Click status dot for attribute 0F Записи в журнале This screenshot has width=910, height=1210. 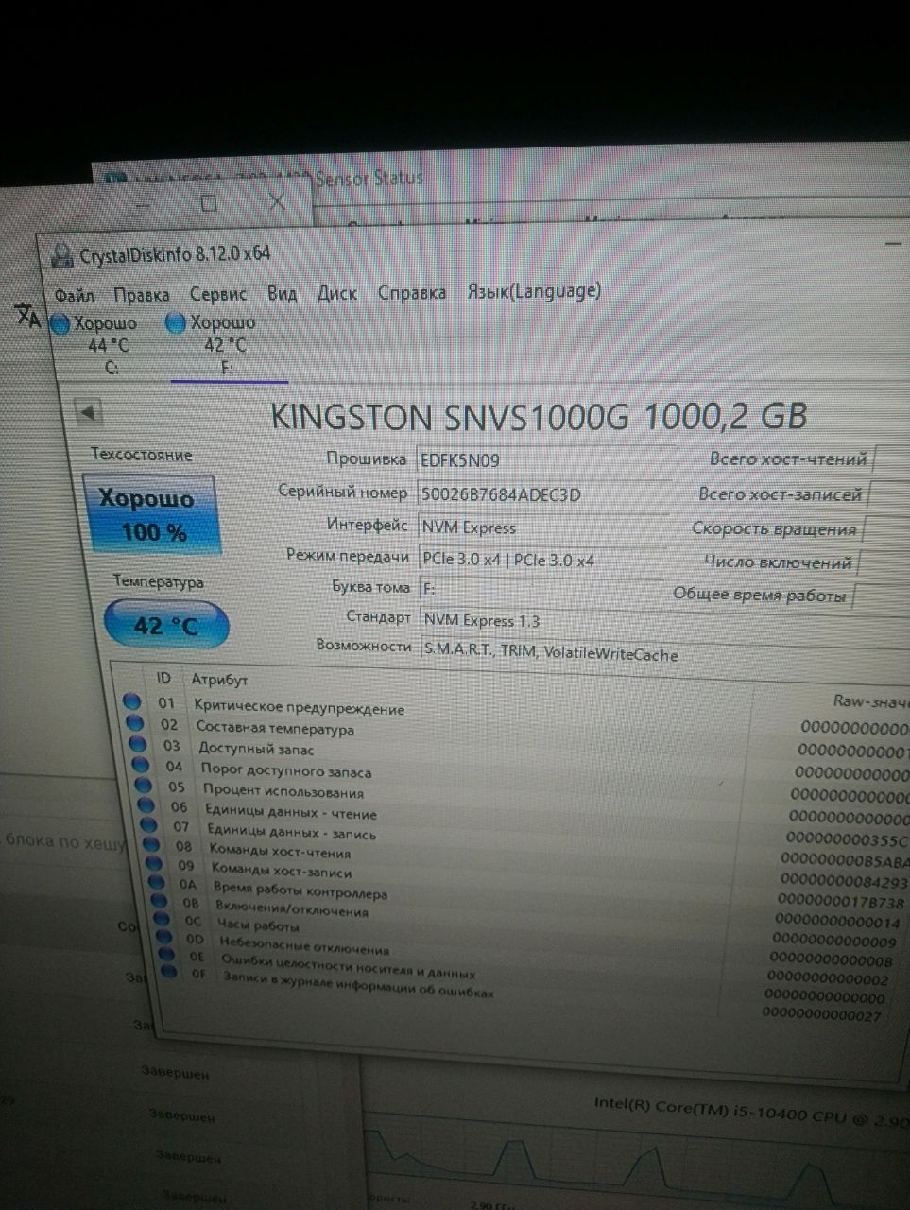[x=171, y=971]
